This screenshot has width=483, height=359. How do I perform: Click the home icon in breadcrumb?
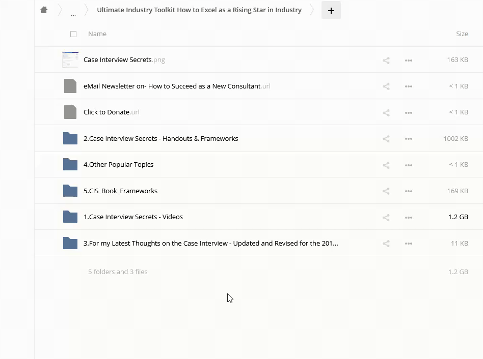[x=44, y=10]
